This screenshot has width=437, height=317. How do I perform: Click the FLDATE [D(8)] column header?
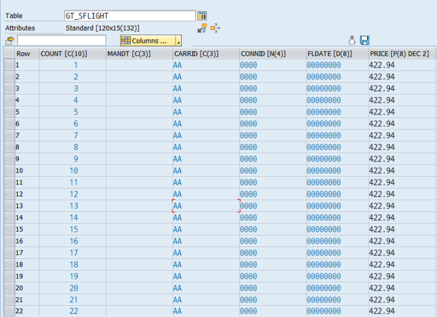[x=338, y=53]
